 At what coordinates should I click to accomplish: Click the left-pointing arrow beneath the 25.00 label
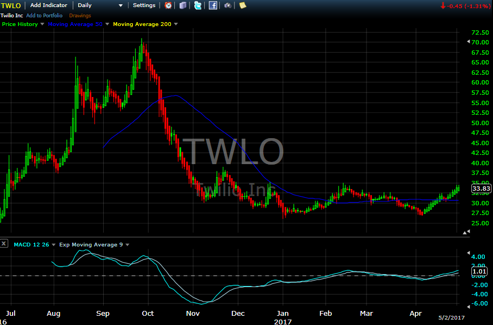click(469, 231)
